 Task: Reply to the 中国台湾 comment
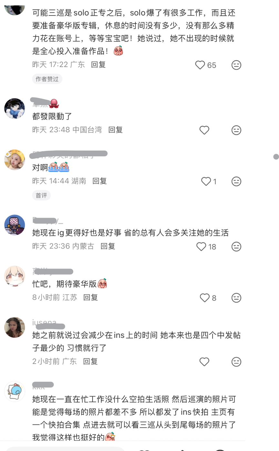115,130
